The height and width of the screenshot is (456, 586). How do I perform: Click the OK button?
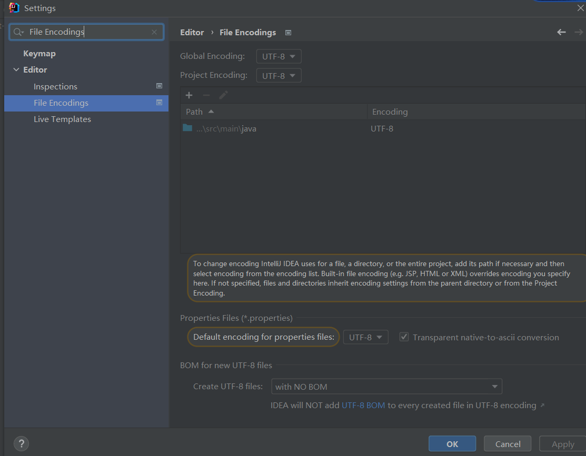point(452,444)
